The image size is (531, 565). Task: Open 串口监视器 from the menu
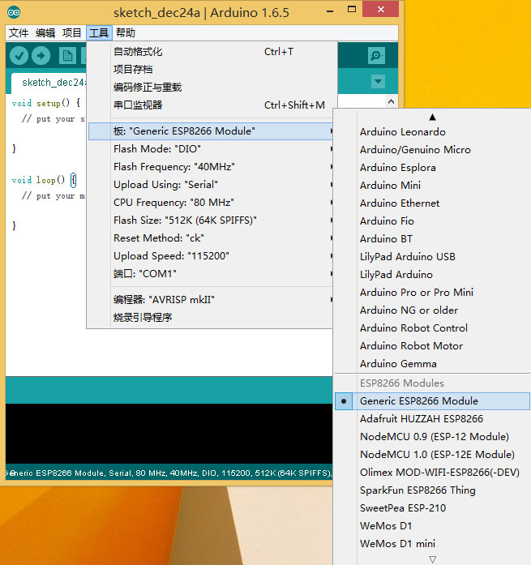pos(211,105)
